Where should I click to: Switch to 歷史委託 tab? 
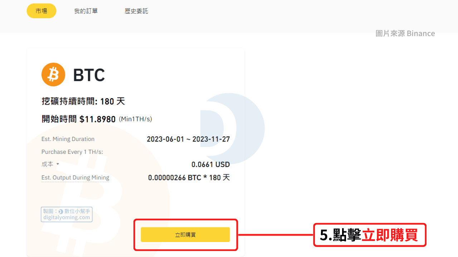pyautogui.click(x=136, y=11)
